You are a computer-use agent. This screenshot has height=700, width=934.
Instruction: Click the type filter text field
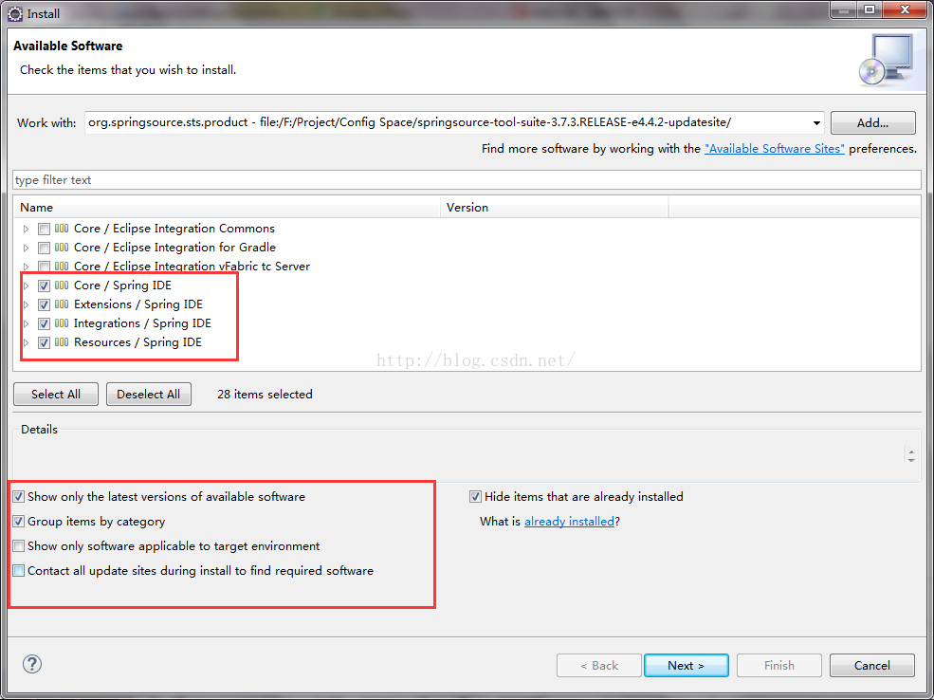(x=467, y=180)
